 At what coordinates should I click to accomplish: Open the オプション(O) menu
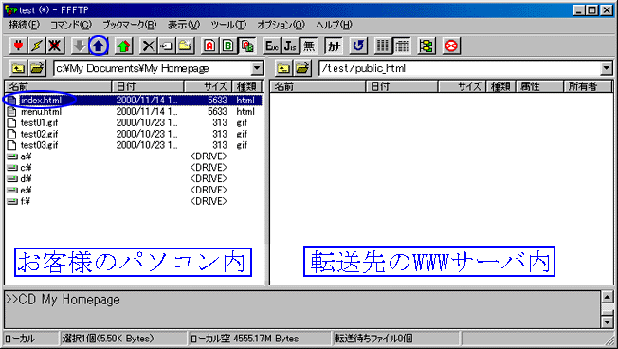(281, 25)
